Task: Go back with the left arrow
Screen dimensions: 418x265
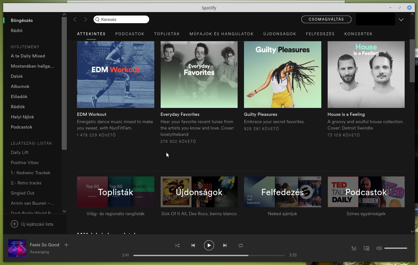Action: tap(75, 19)
